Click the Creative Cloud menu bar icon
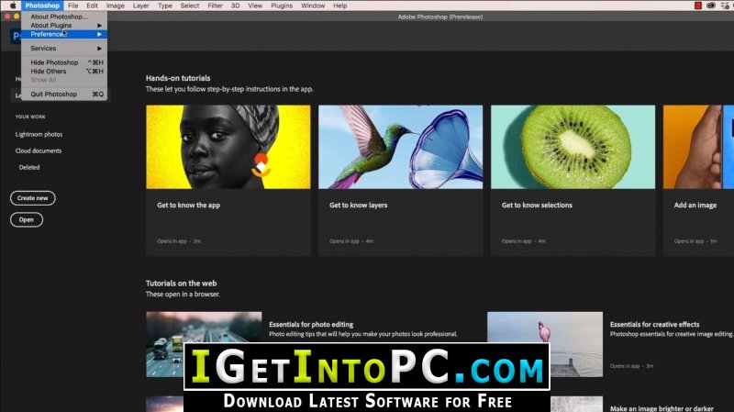The width and height of the screenshot is (734, 412). tap(710, 6)
